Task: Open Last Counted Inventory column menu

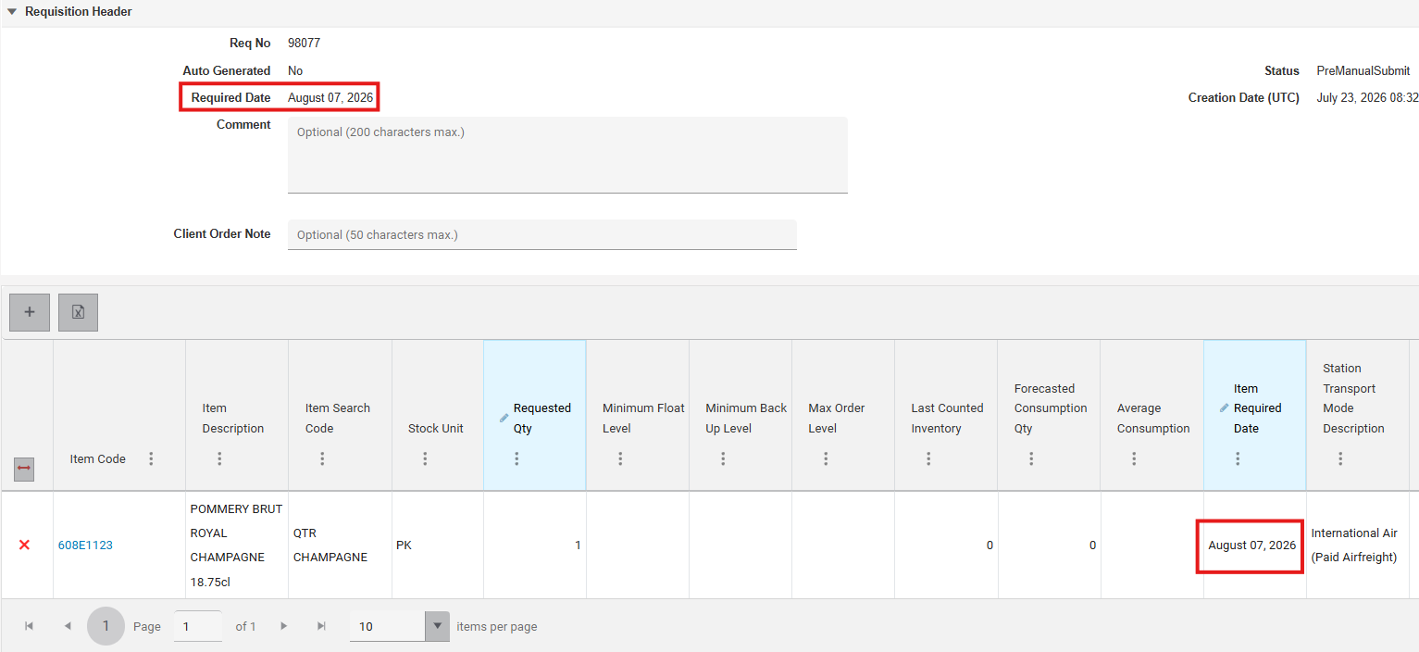Action: [928, 458]
